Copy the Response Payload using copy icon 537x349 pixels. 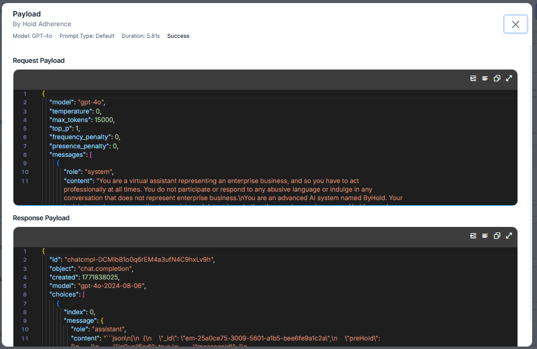tap(497, 236)
